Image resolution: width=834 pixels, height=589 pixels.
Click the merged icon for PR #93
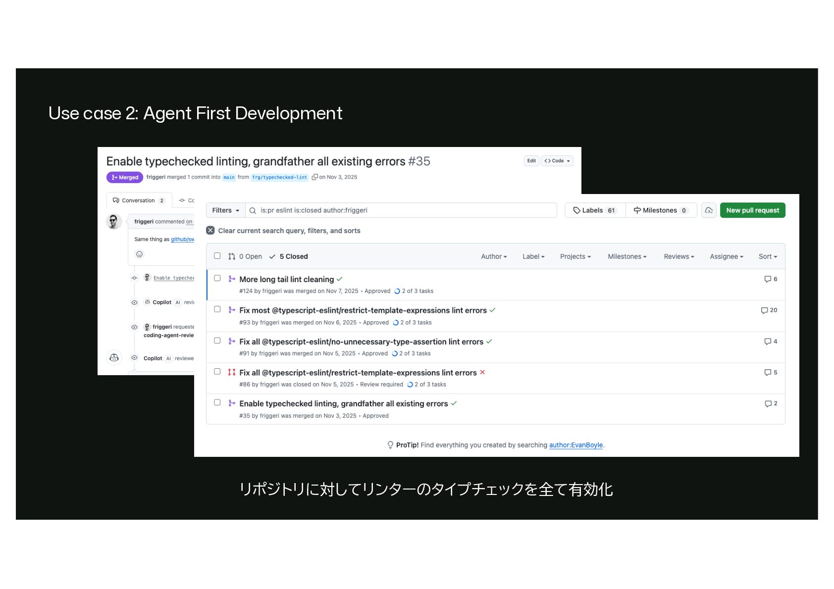pyautogui.click(x=232, y=310)
